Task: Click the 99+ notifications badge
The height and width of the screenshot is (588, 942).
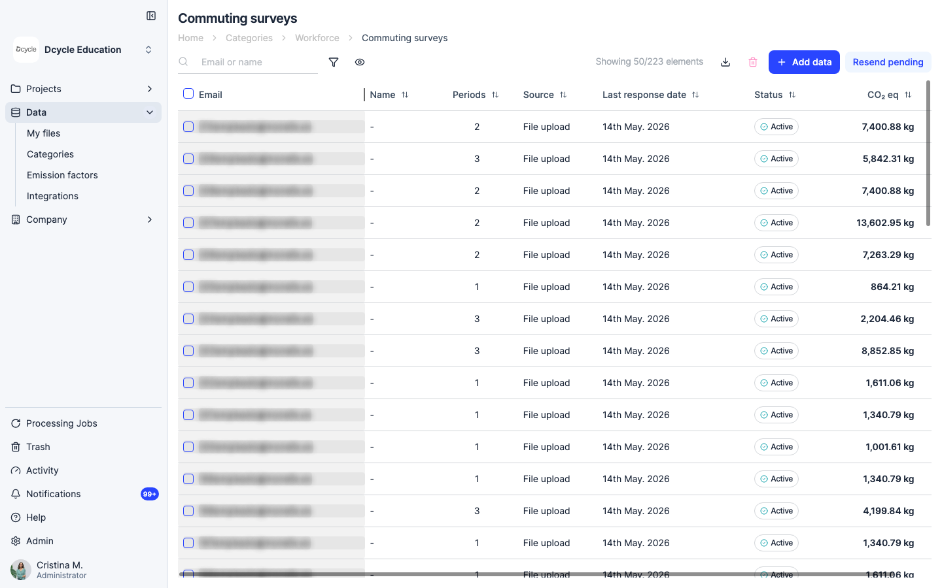Action: 150,494
